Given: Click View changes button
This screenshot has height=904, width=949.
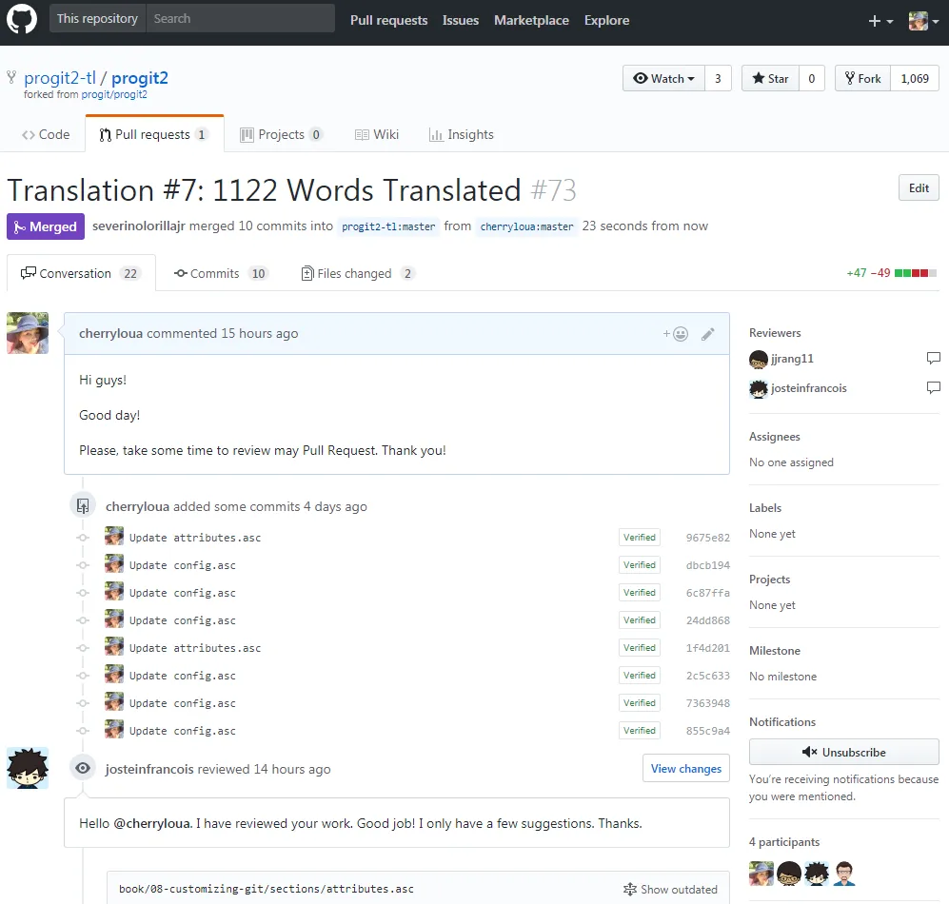Looking at the screenshot, I should coord(685,769).
